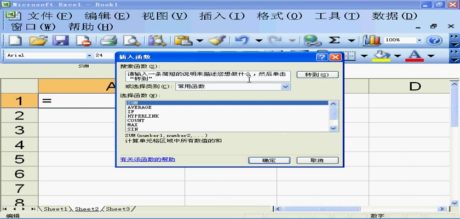Expand the zoom percentage dropdown
The height and width of the screenshot is (219, 460).
(x=420, y=41)
